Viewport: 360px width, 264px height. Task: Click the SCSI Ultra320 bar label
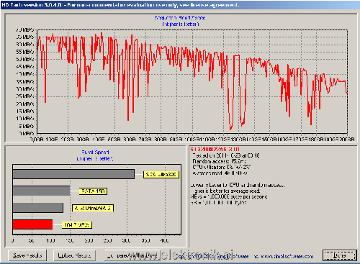pyautogui.click(x=161, y=174)
